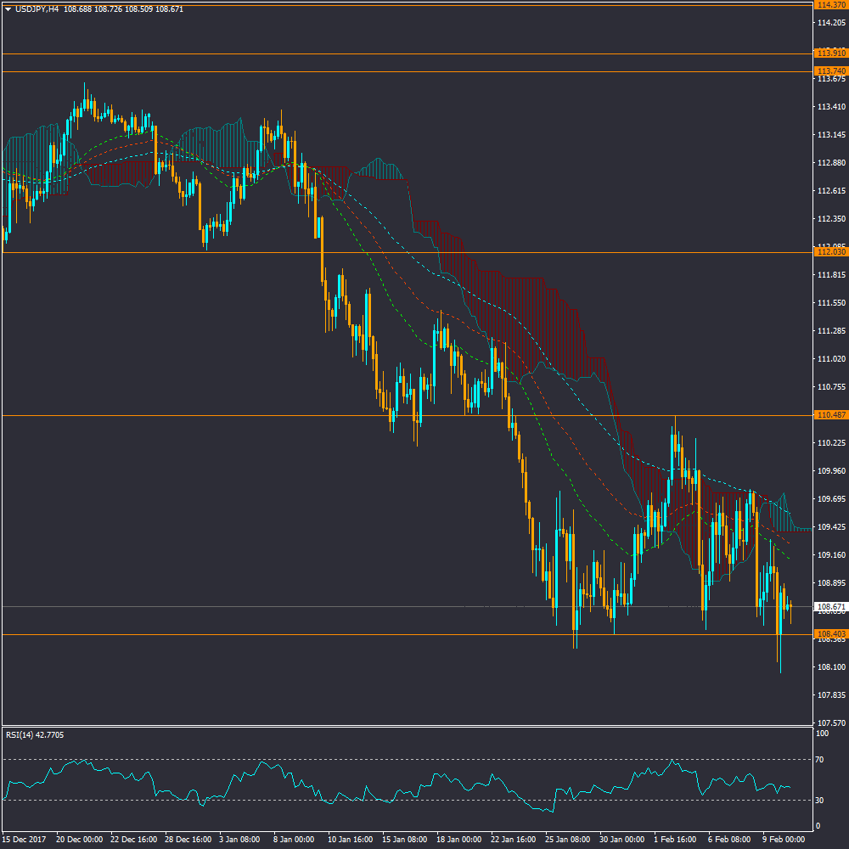The height and width of the screenshot is (849, 849).
Task: Click the 113.410 value on price scale
Action: 830,107
